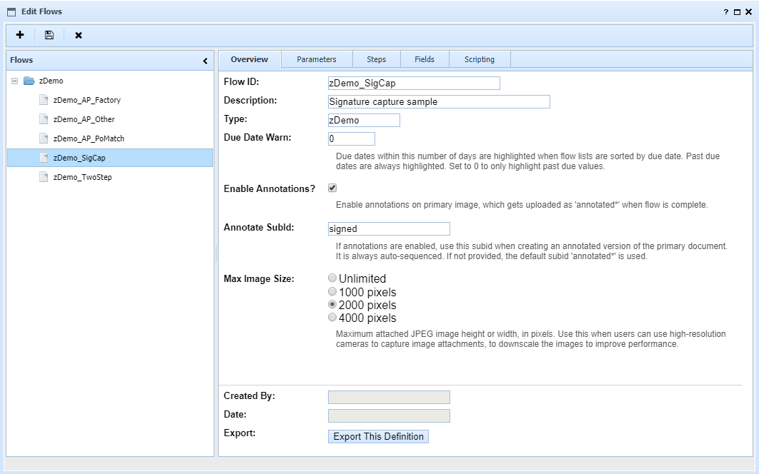Click the save floppy disk icon
The width and height of the screenshot is (759, 474).
pos(49,35)
